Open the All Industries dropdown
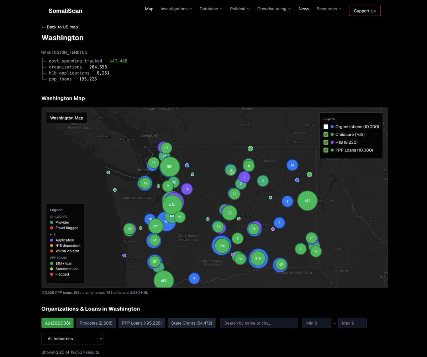Image resolution: width=427 pixels, height=357 pixels. tap(72, 339)
